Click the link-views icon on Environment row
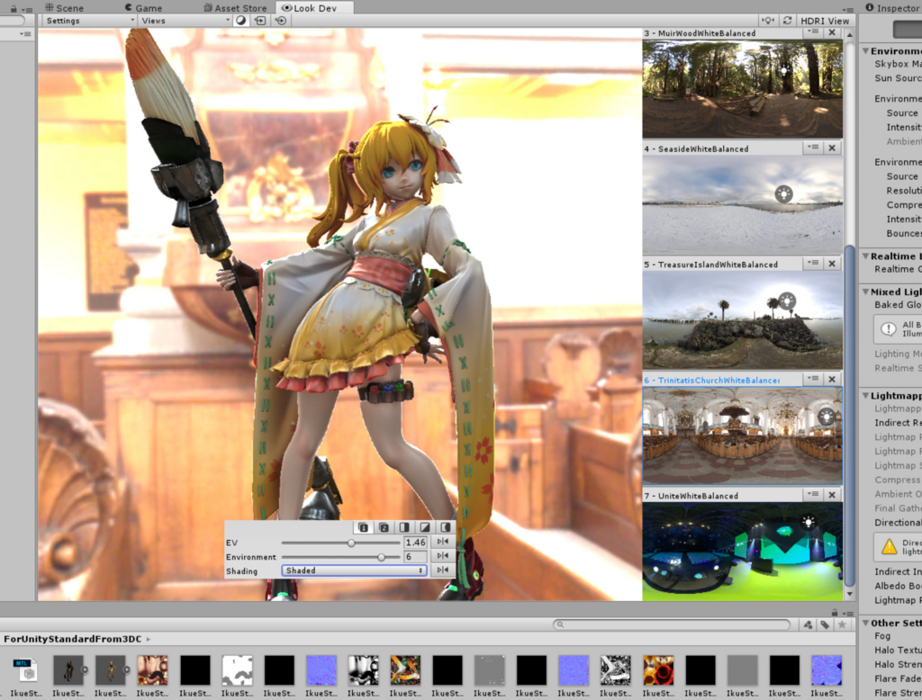 click(443, 555)
